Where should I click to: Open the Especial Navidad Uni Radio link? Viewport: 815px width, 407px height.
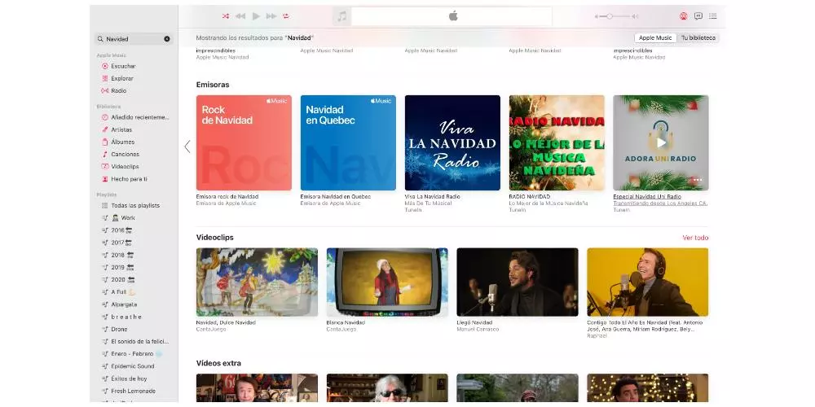tap(647, 197)
